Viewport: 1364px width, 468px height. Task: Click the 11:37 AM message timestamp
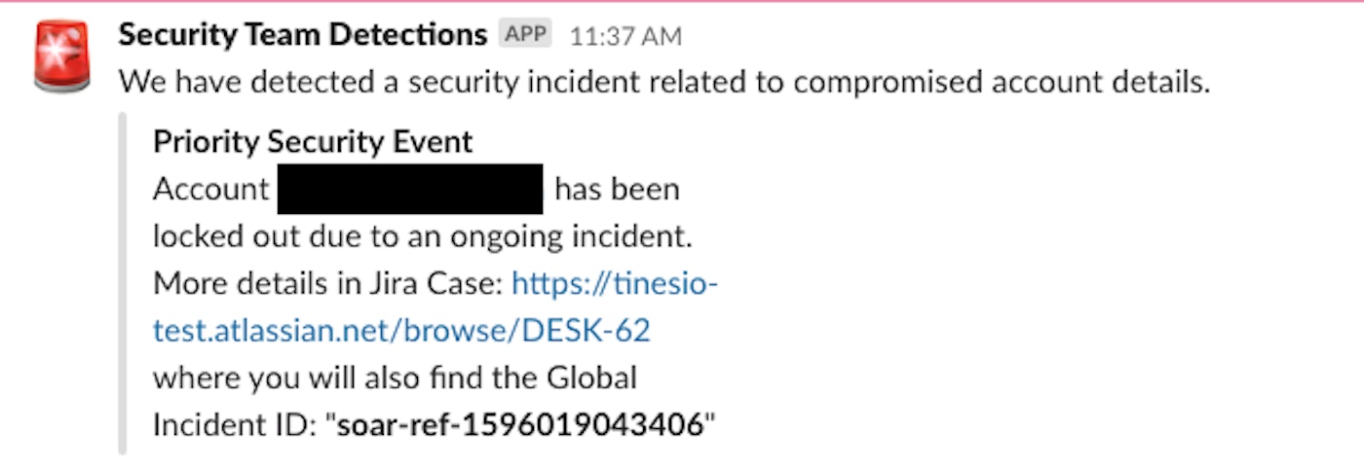click(625, 37)
